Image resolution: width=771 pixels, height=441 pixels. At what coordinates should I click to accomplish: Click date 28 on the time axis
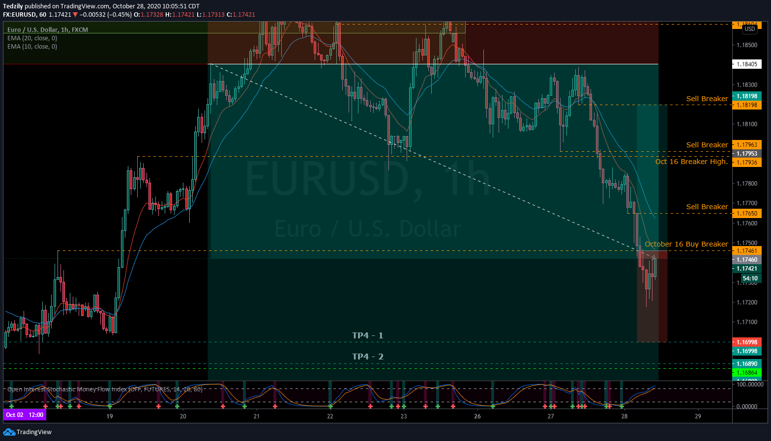624,416
